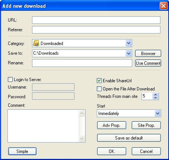Click the Comment box scroll down arrow

pos(82,138)
